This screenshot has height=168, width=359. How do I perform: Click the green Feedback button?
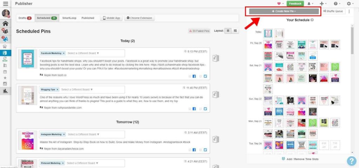tap(295, 4)
